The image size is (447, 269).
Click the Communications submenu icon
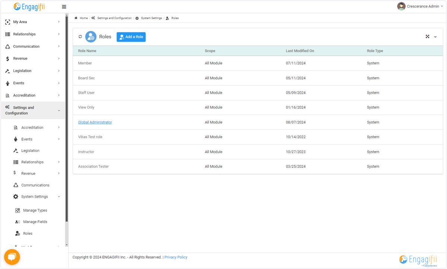click(16, 185)
